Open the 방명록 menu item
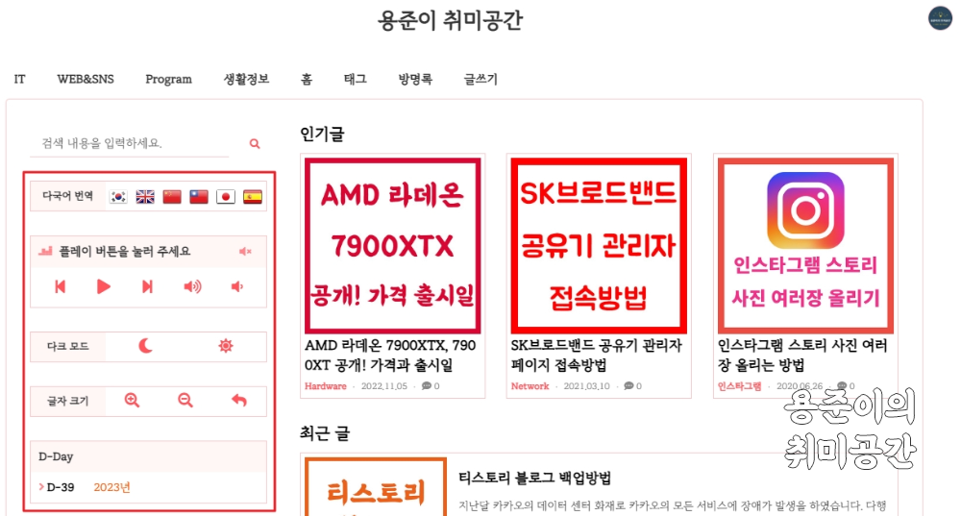 415,79
